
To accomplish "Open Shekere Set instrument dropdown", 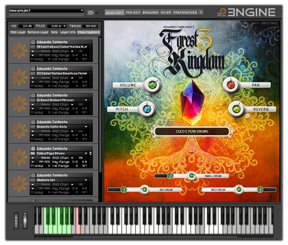I will [86, 180].
